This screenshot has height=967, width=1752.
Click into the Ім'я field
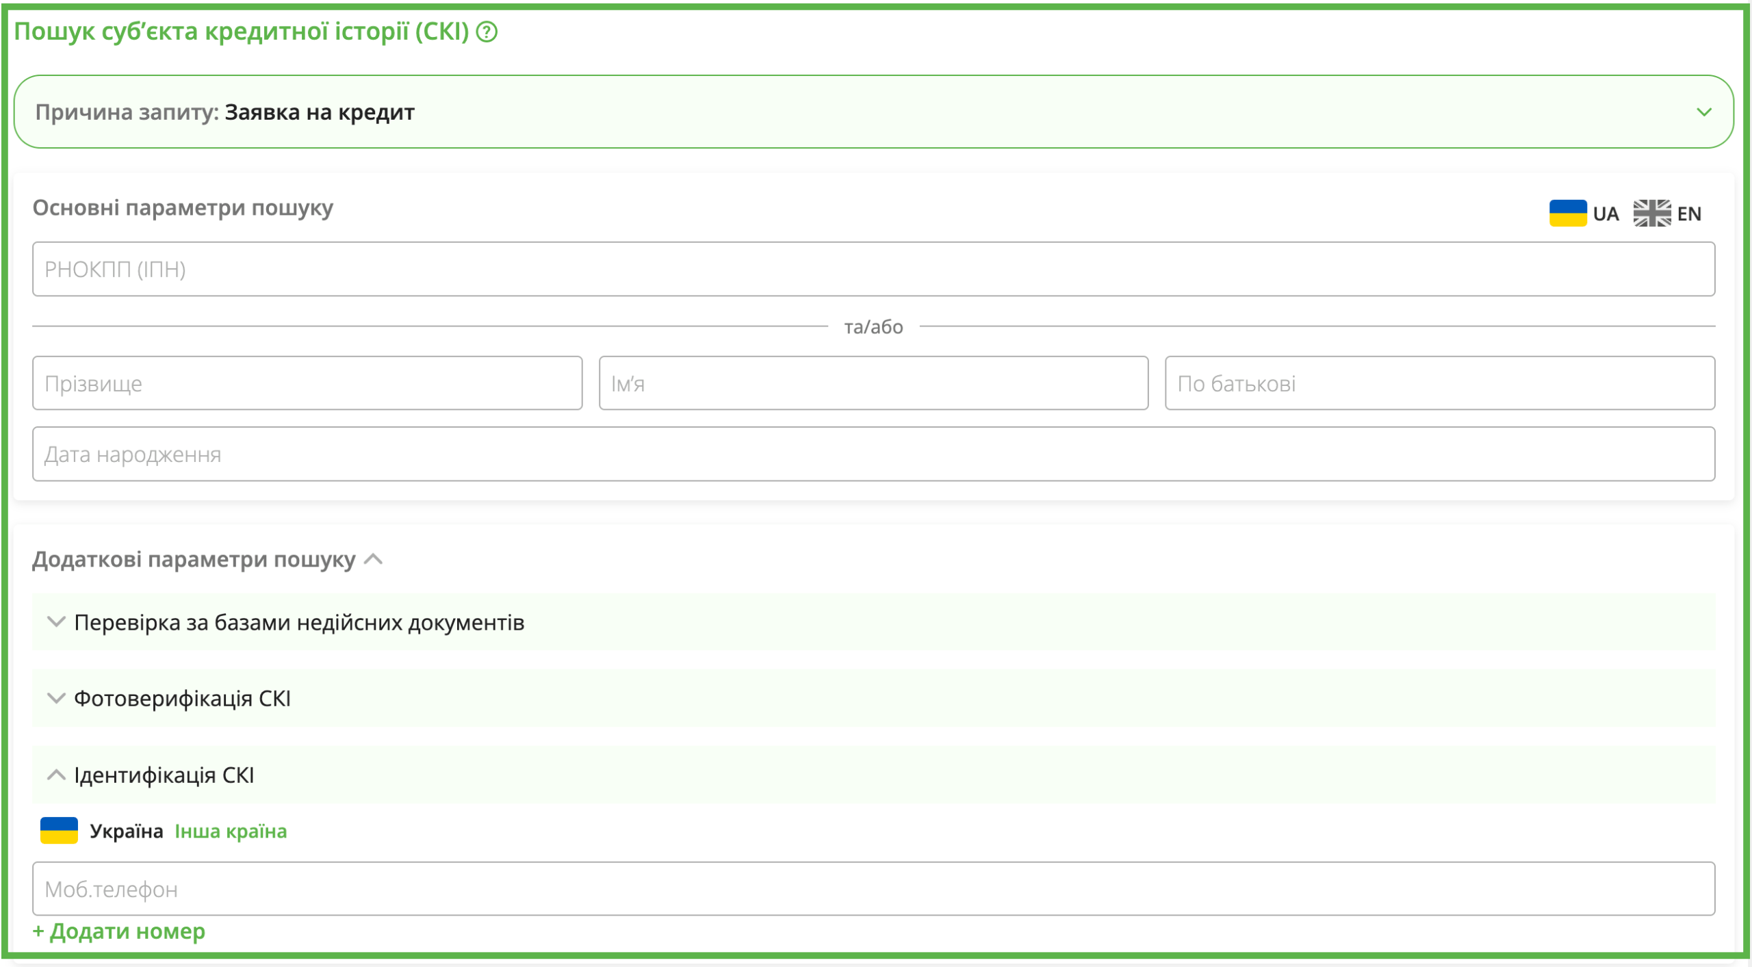[873, 383]
